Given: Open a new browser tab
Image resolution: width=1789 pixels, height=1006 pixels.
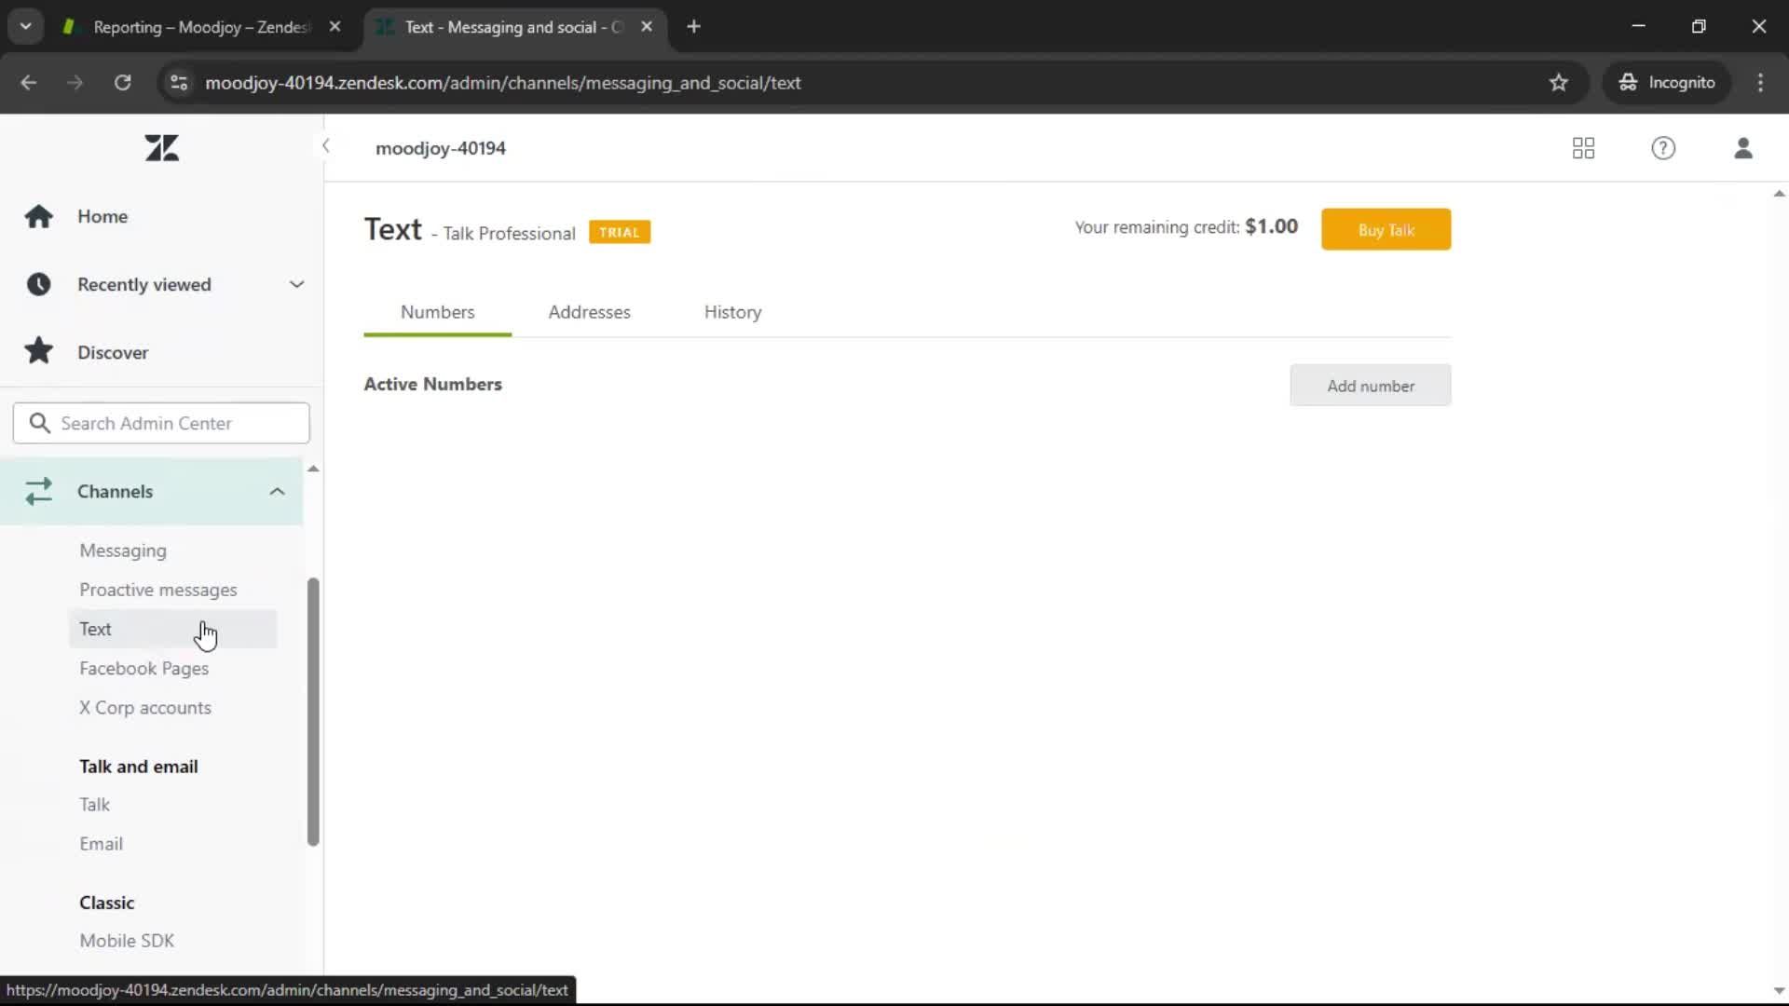Looking at the screenshot, I should (x=693, y=27).
